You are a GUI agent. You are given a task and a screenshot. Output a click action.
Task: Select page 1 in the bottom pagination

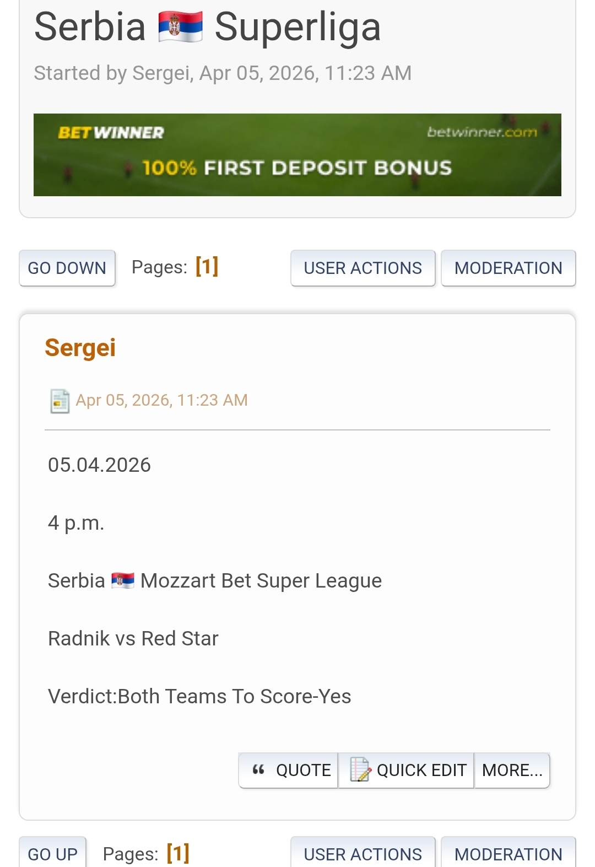[x=178, y=853]
